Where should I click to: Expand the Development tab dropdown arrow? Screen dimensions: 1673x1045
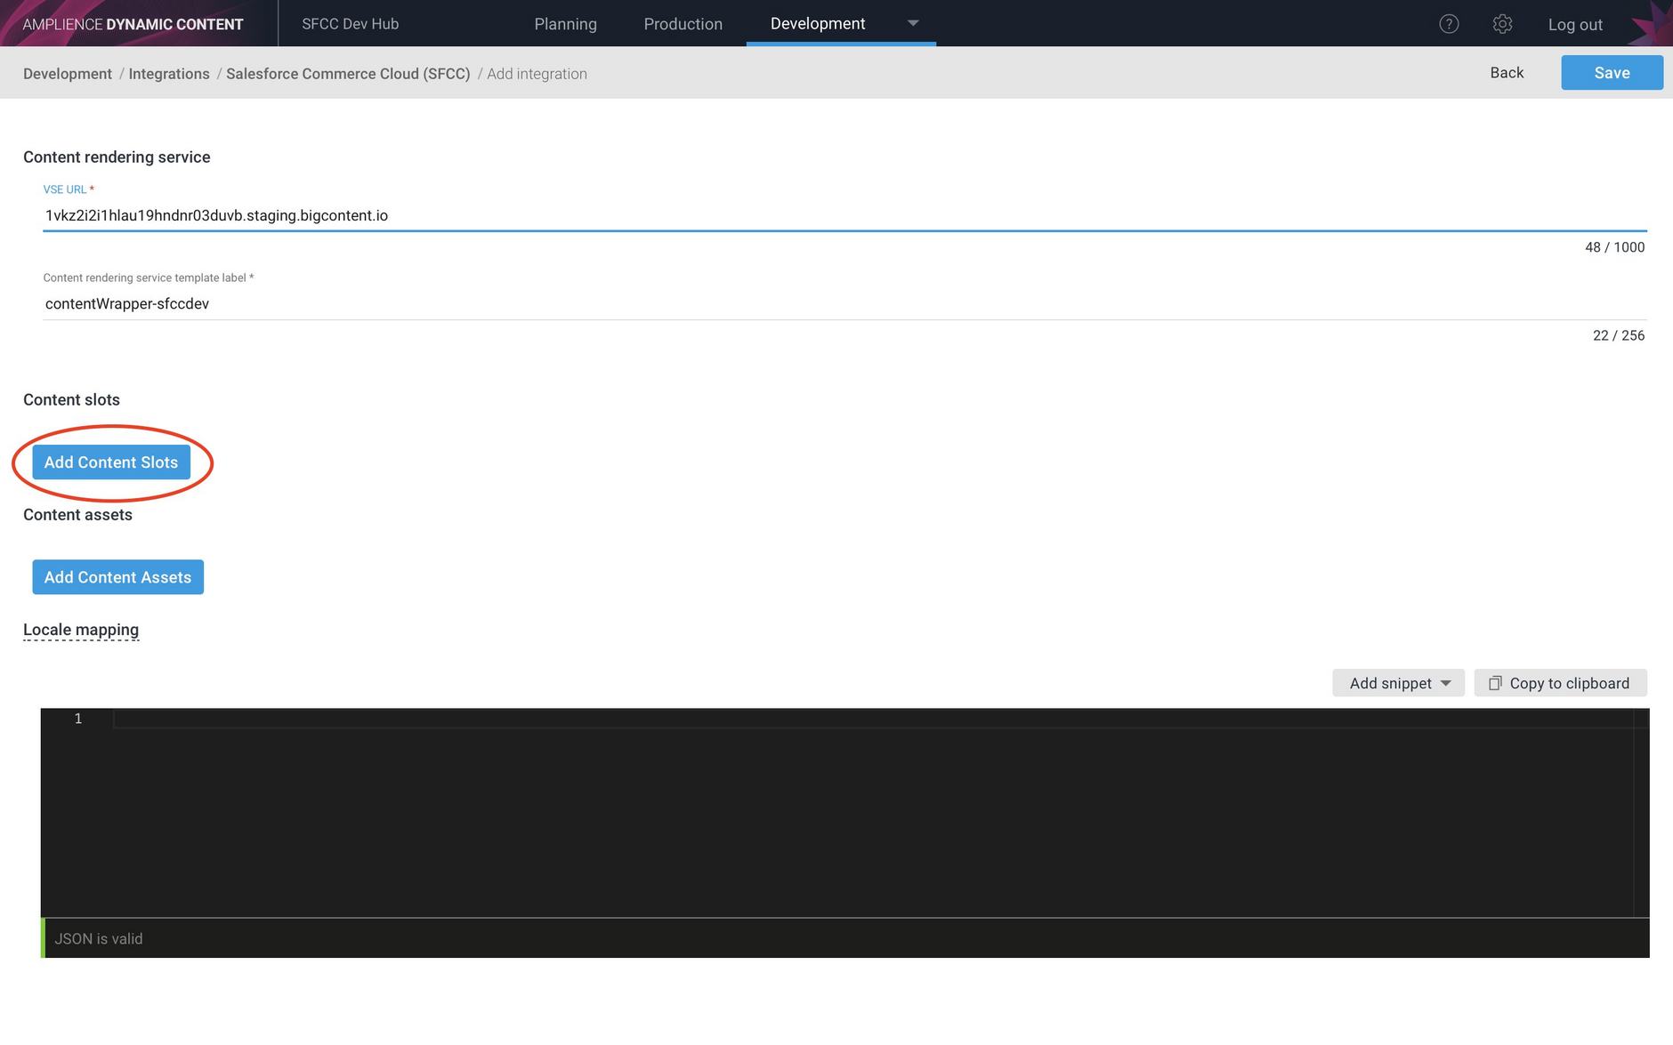pos(912,23)
